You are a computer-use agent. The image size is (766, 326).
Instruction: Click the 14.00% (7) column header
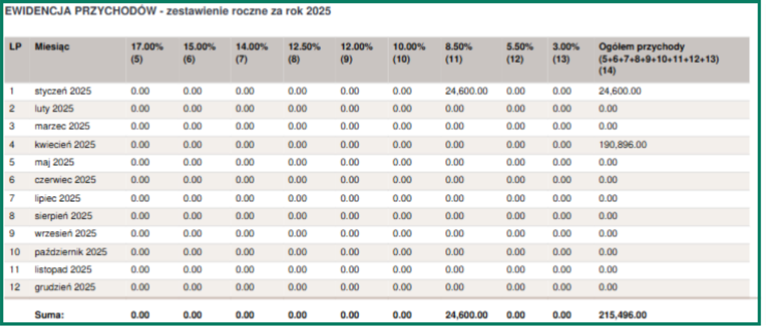point(252,53)
